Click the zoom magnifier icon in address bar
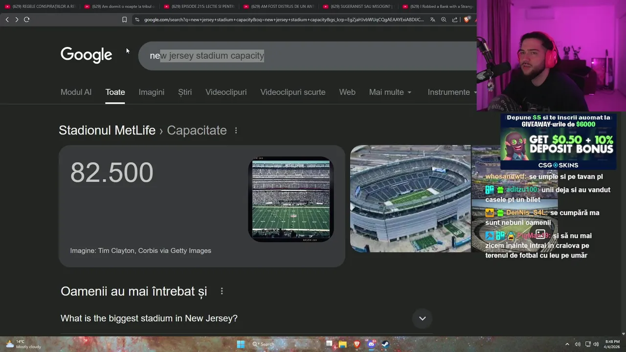This screenshot has width=626, height=352. pyautogui.click(x=444, y=20)
